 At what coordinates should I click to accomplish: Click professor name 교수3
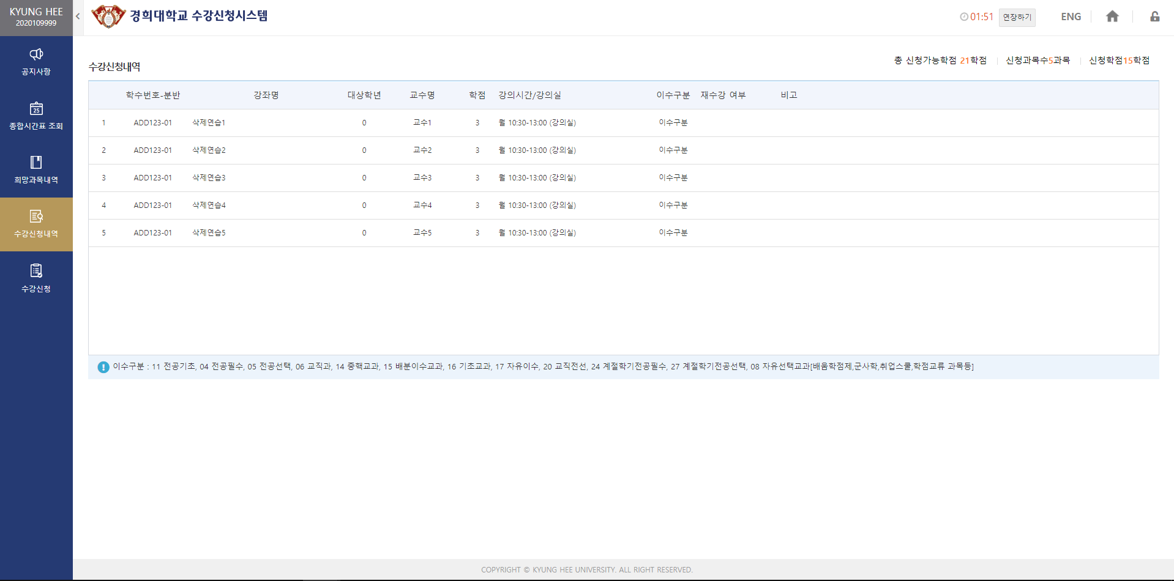(x=422, y=178)
